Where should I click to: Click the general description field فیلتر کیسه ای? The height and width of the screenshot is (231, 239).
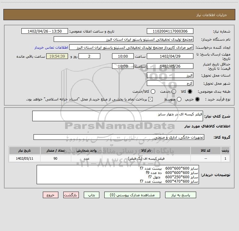coord(118,116)
